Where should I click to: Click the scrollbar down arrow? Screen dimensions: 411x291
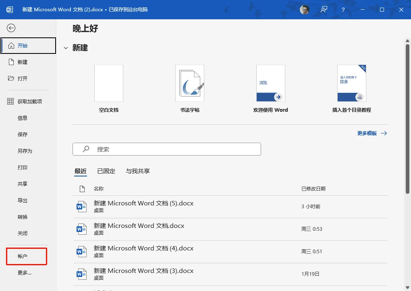(x=407, y=288)
